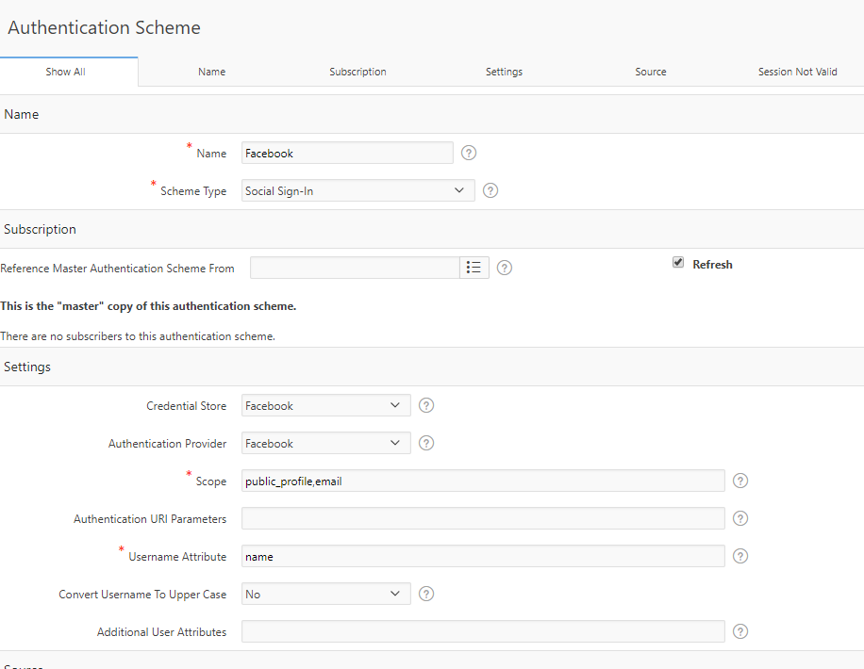Open help for Convert Username To Upper Case
Viewport: 864px width, 669px height.
[x=425, y=594]
